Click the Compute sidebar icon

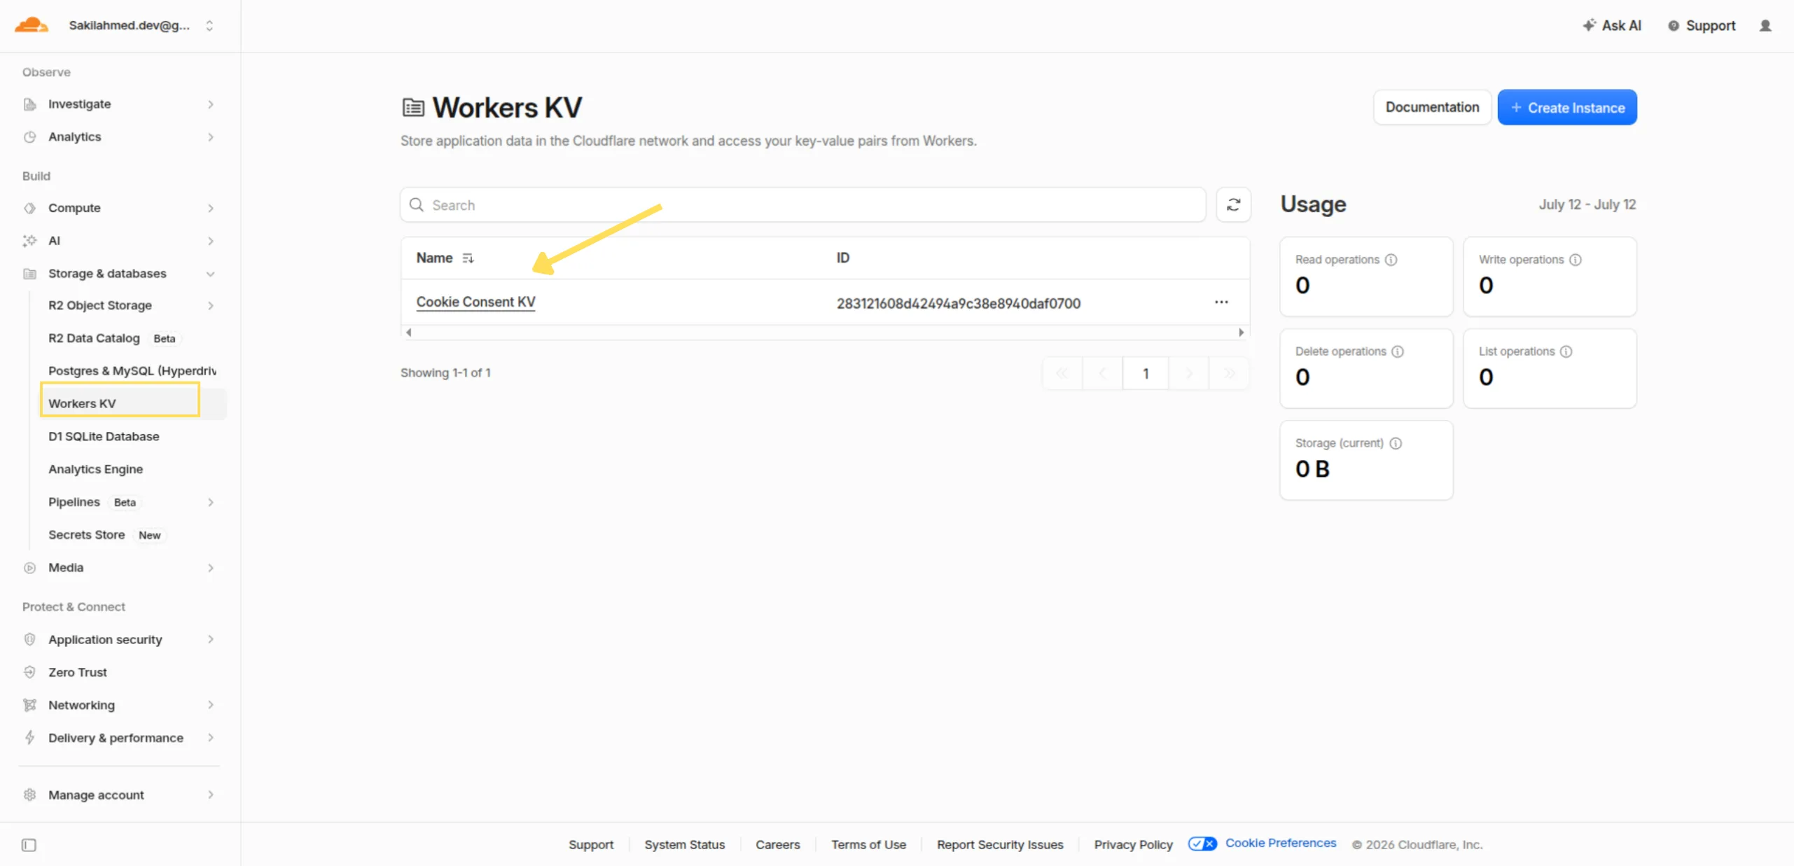(x=29, y=208)
